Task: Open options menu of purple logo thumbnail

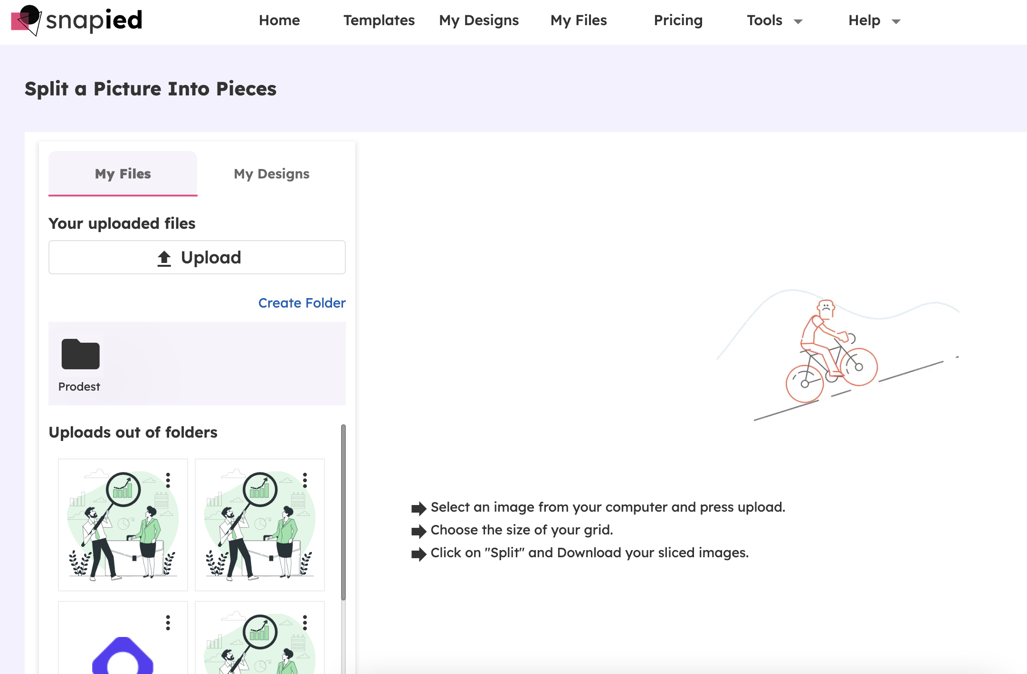Action: pos(168,623)
